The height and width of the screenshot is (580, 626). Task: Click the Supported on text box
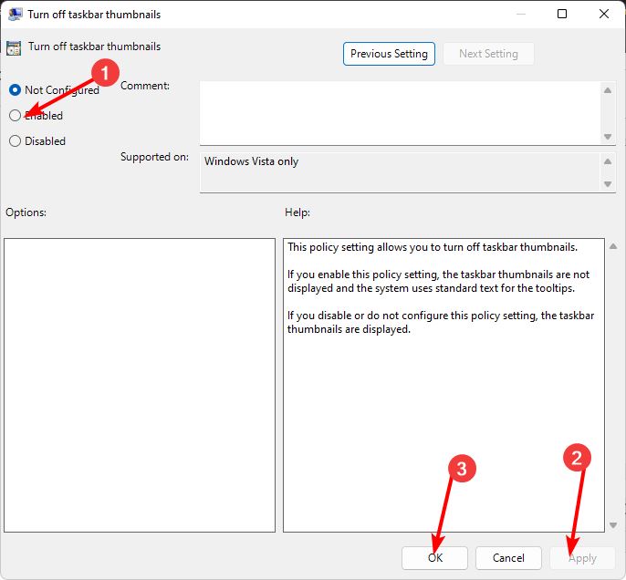400,171
